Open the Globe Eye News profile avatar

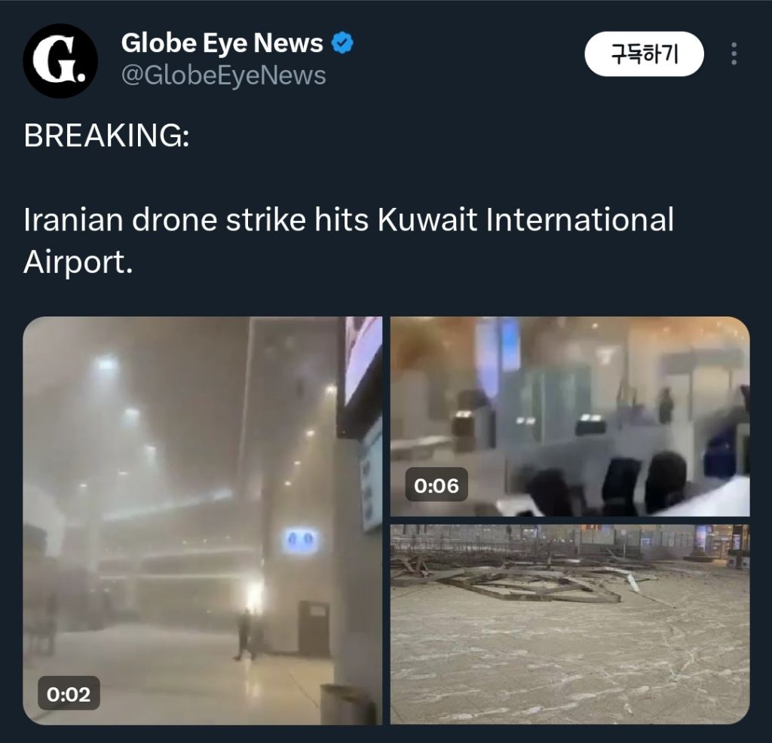click(60, 60)
